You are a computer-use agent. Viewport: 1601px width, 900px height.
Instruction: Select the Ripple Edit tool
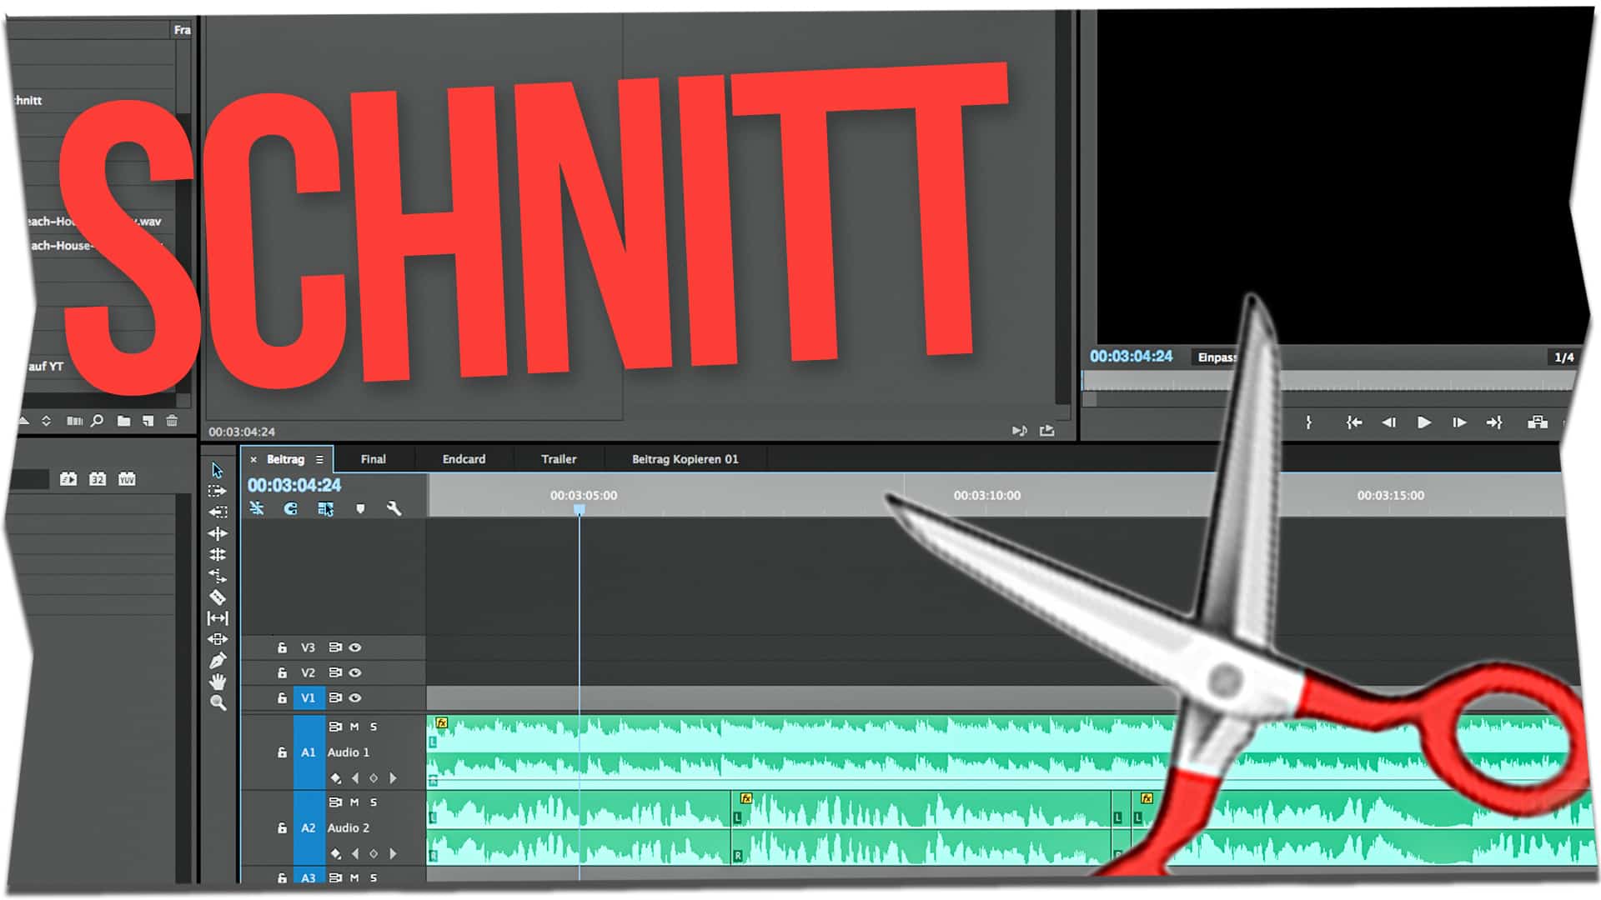pyautogui.click(x=218, y=533)
